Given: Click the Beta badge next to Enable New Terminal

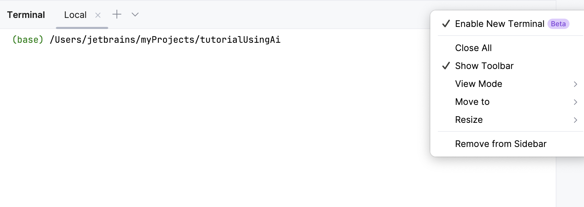Looking at the screenshot, I should pos(558,24).
